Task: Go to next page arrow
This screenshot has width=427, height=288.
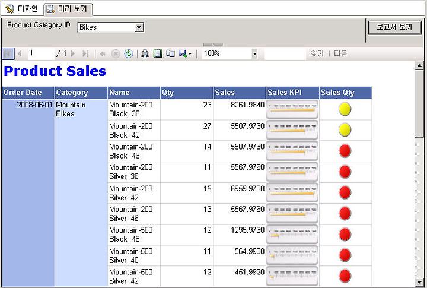Action: (73, 53)
